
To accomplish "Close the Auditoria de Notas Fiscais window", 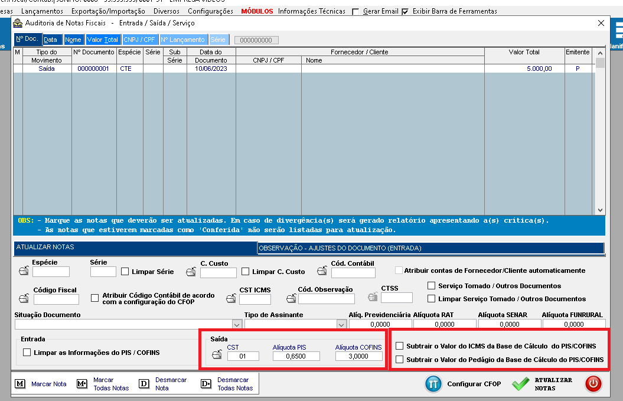I will [601, 23].
